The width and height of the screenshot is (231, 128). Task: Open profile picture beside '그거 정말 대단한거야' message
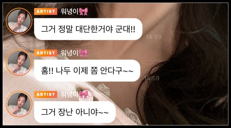tap(19, 21)
